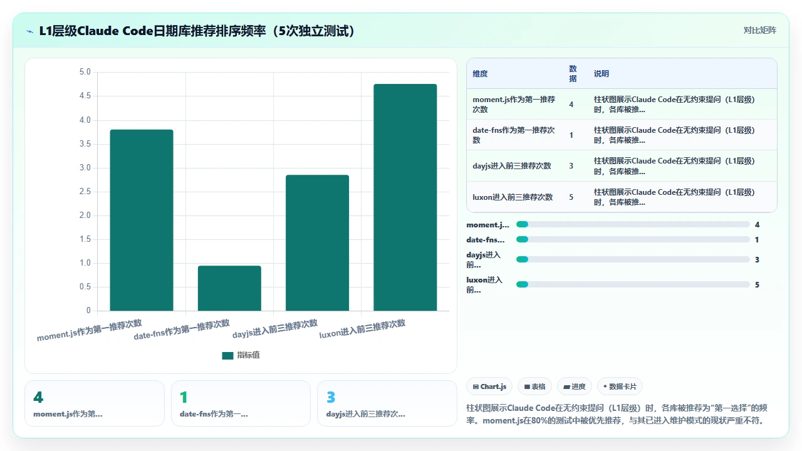The image size is (802, 451).
Task: Click the dashboard title L1层级Claude Code日期库推荐排序频率
Action: tap(197, 31)
